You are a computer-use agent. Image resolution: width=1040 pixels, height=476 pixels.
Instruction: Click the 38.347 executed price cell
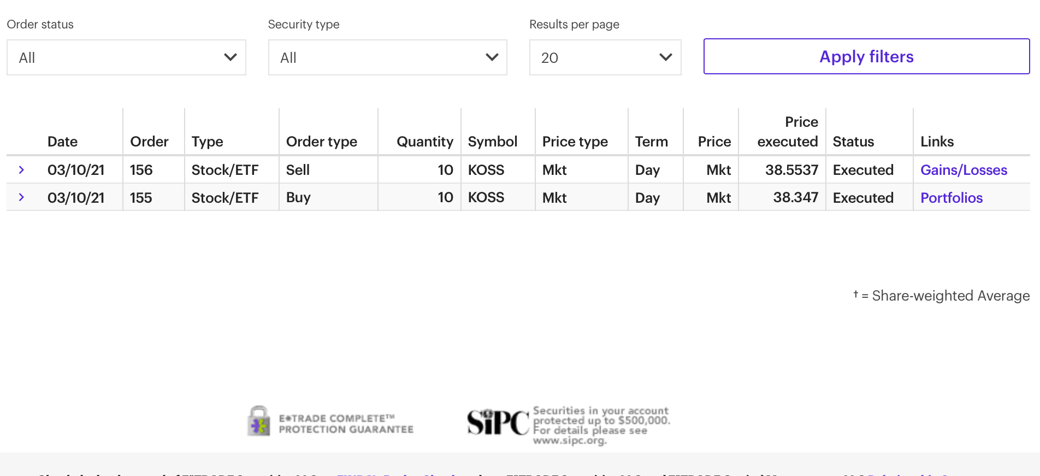795,197
